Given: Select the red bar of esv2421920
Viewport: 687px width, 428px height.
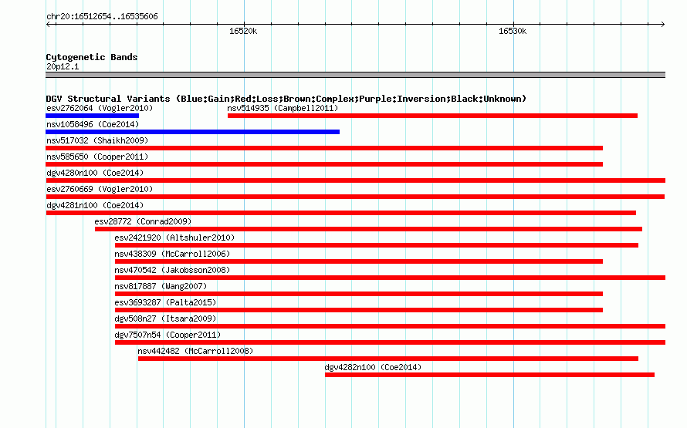Looking at the screenshot, I should pos(377,245).
